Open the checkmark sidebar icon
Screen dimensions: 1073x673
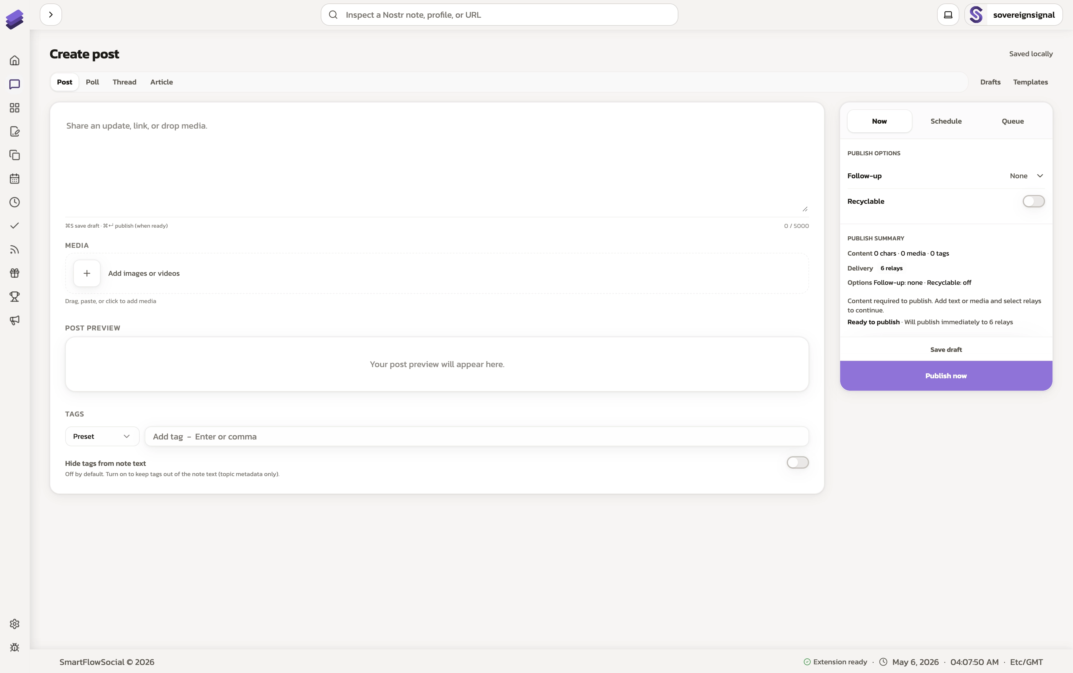(15, 226)
